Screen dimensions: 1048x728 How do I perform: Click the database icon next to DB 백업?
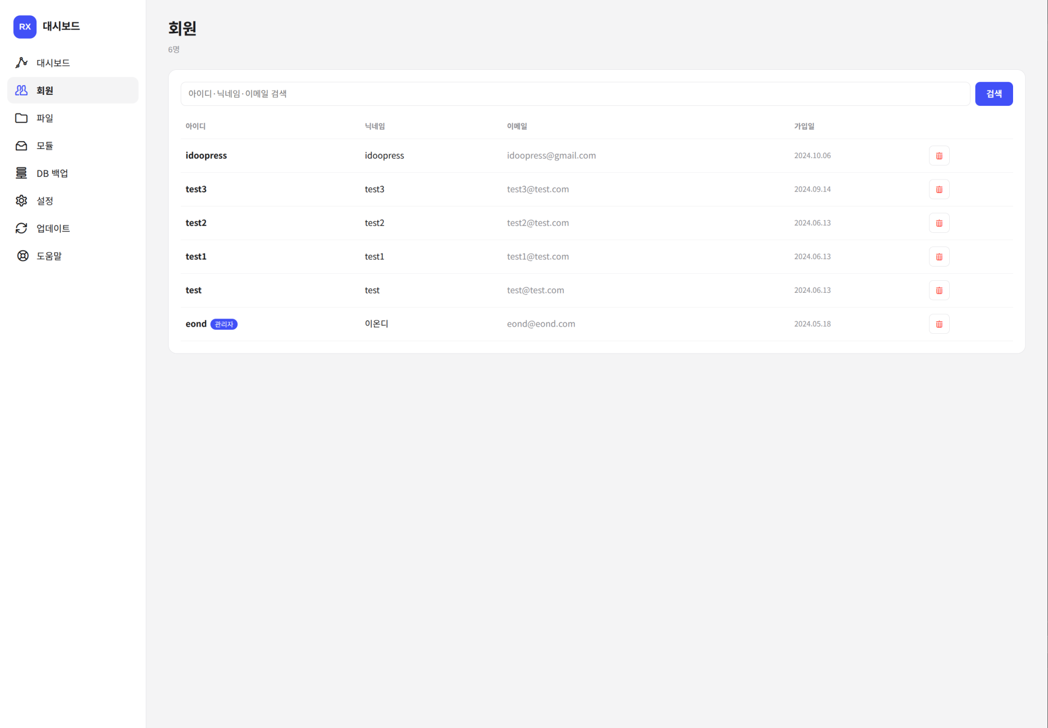(x=21, y=173)
